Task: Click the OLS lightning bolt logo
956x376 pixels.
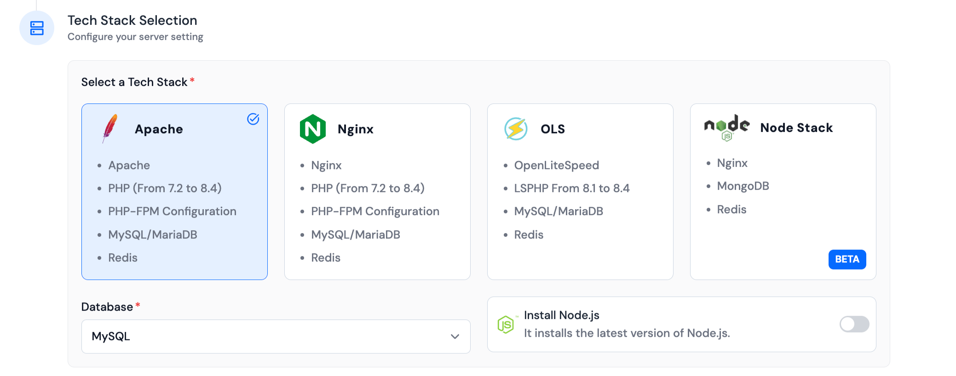Action: [516, 129]
